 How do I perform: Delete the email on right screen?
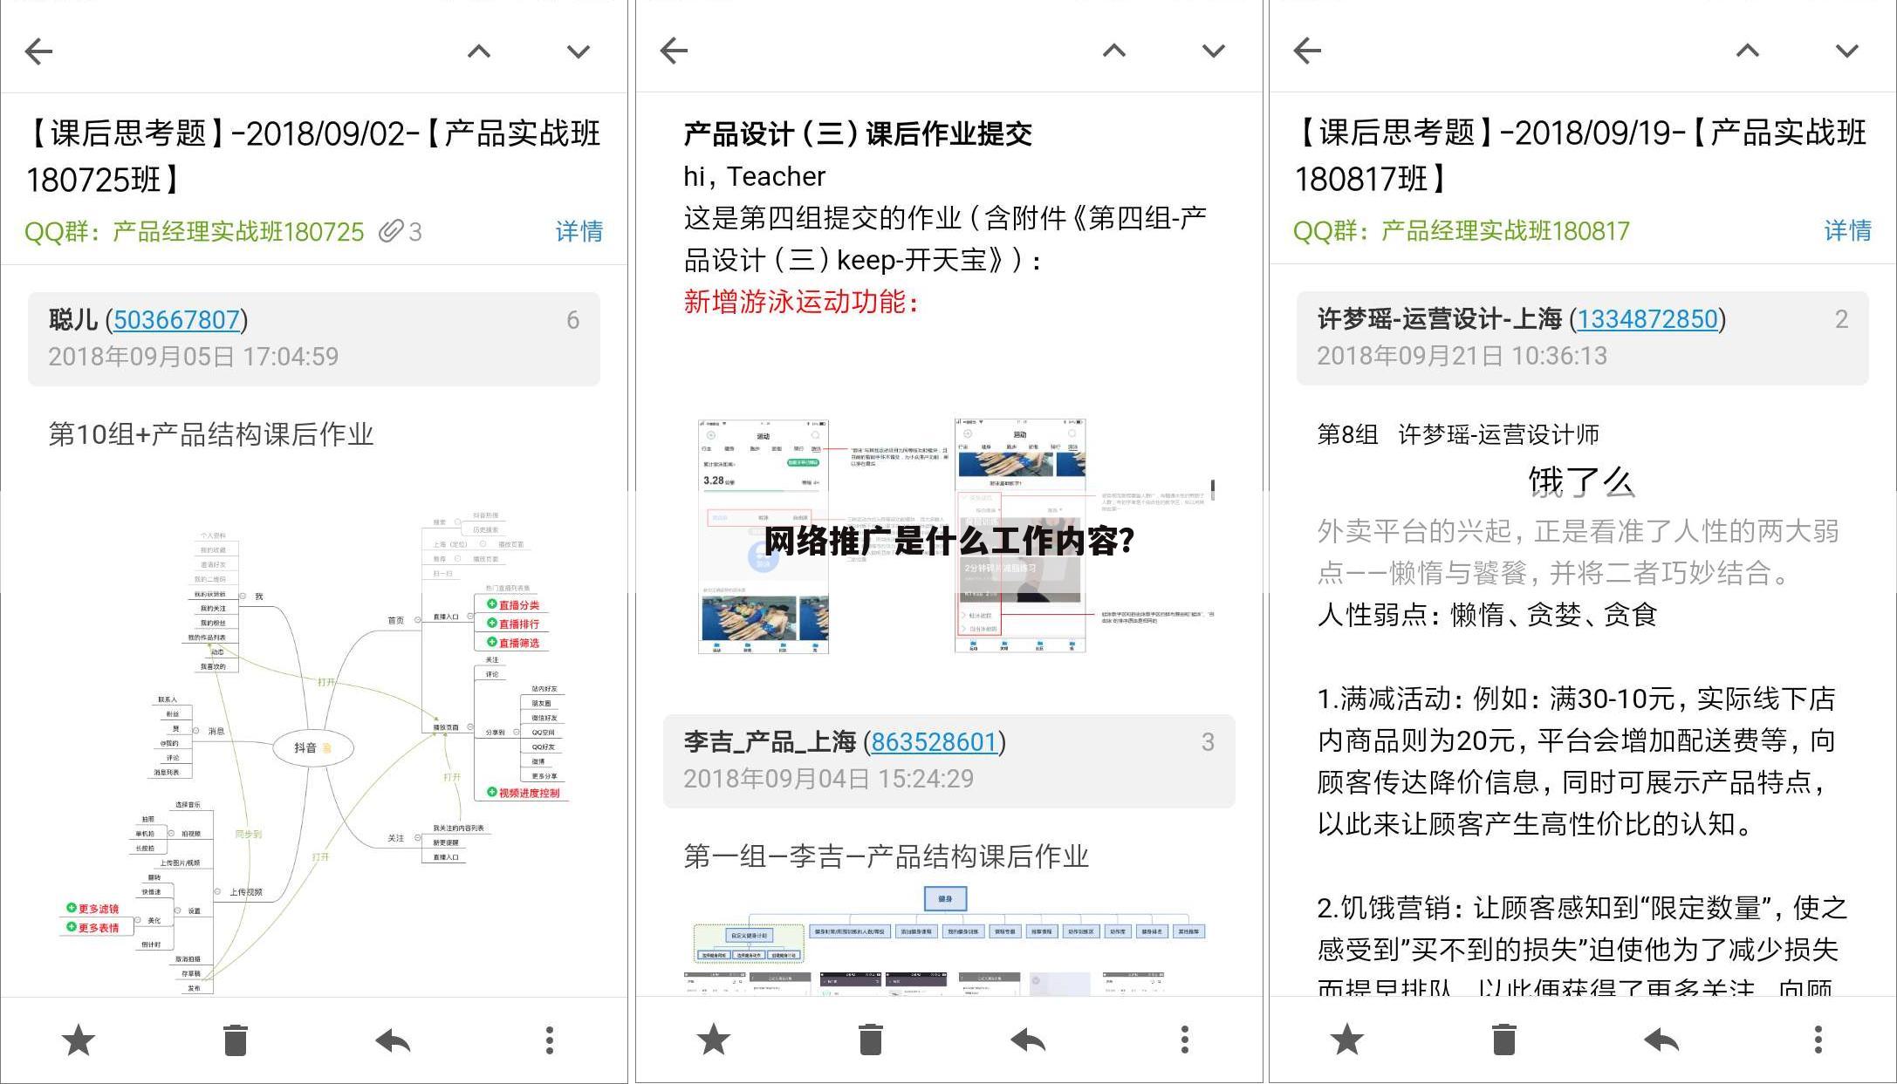(x=1503, y=1040)
